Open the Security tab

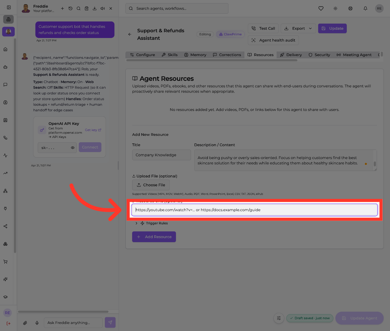pos(319,55)
